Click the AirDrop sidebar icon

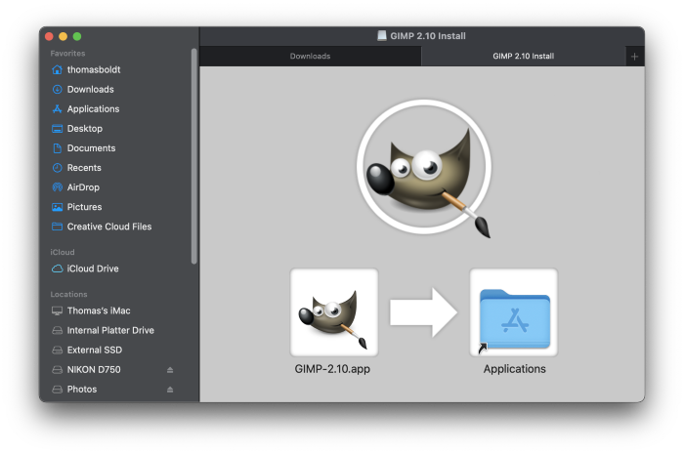click(57, 187)
